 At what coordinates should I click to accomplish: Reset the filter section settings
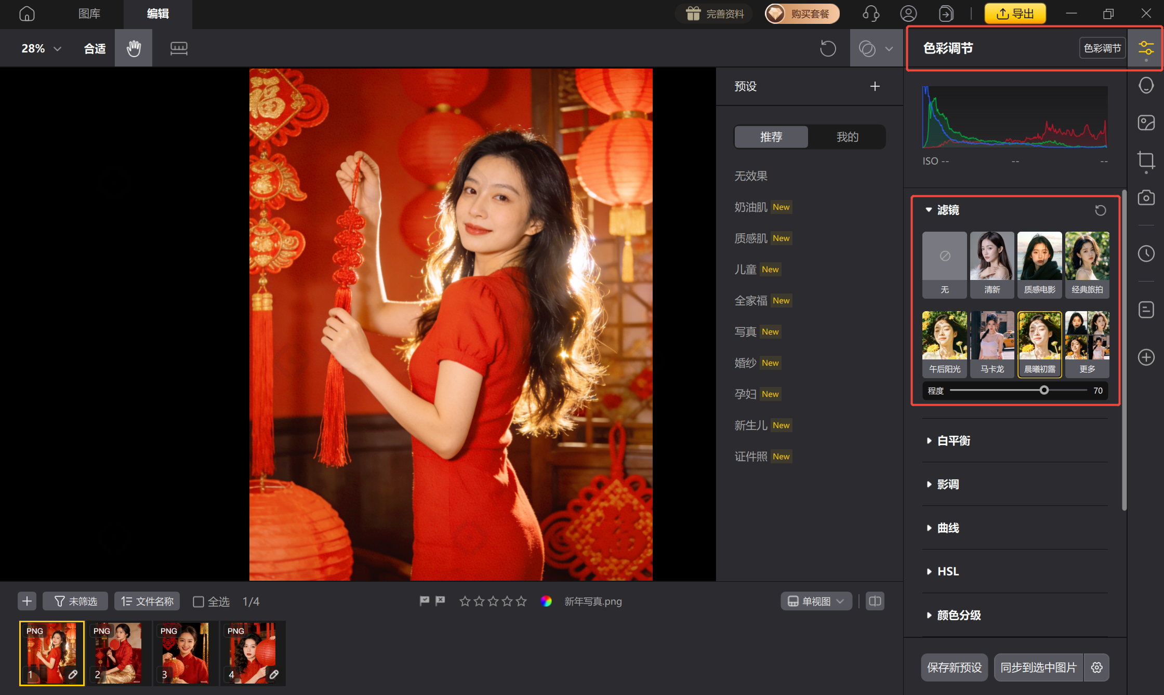point(1100,210)
